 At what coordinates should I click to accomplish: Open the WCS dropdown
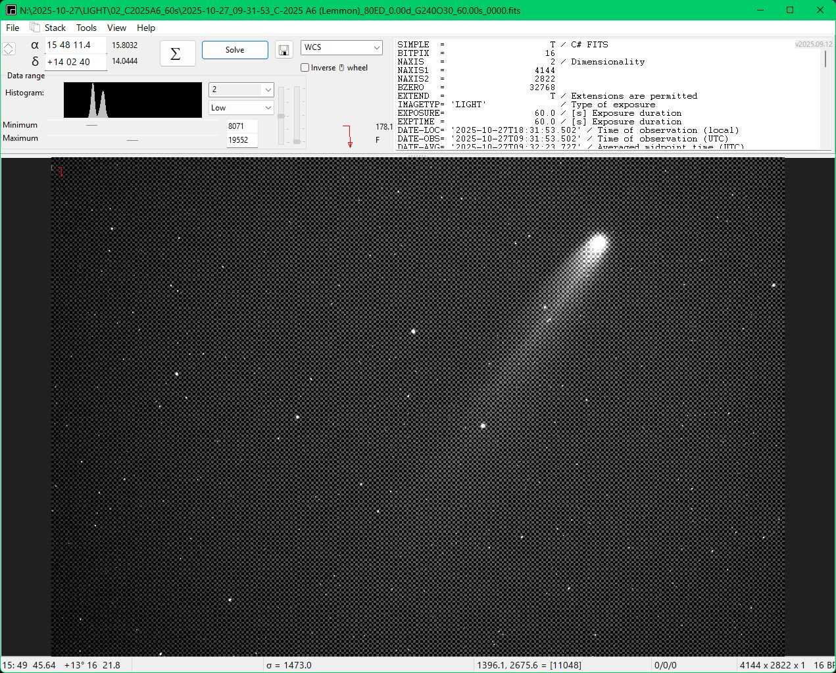341,47
